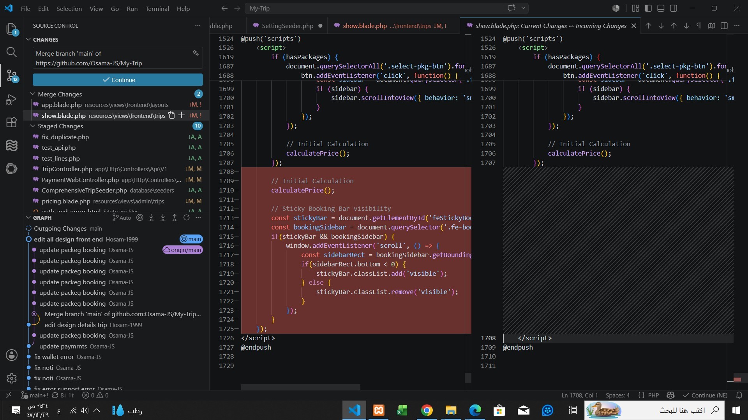This screenshot has width=748, height=420.
Task: Stage changes plus icon for show.blade.php
Action: 182,115
